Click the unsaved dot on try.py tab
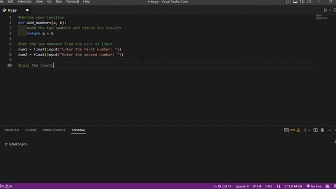 point(27,10)
